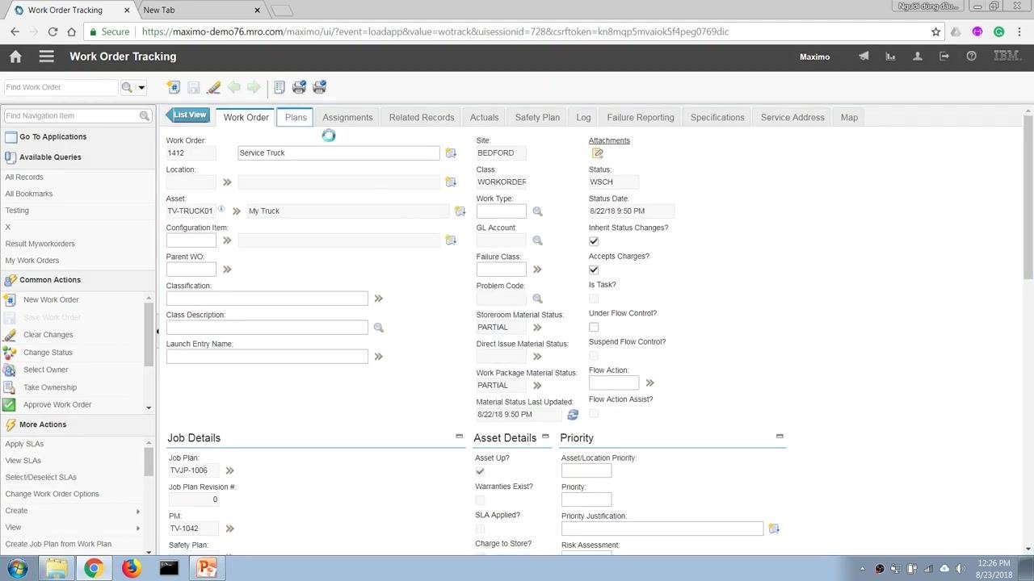
Task: Open the help question mark icon
Action: tap(971, 56)
